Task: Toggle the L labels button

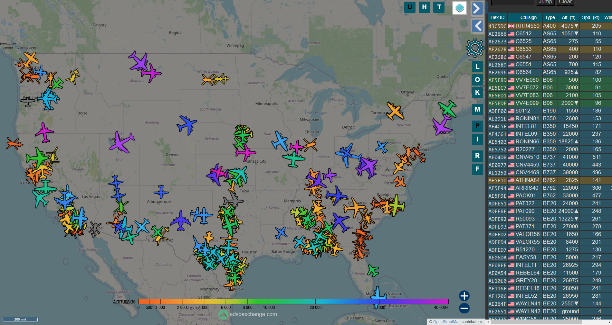Action: click(x=477, y=67)
